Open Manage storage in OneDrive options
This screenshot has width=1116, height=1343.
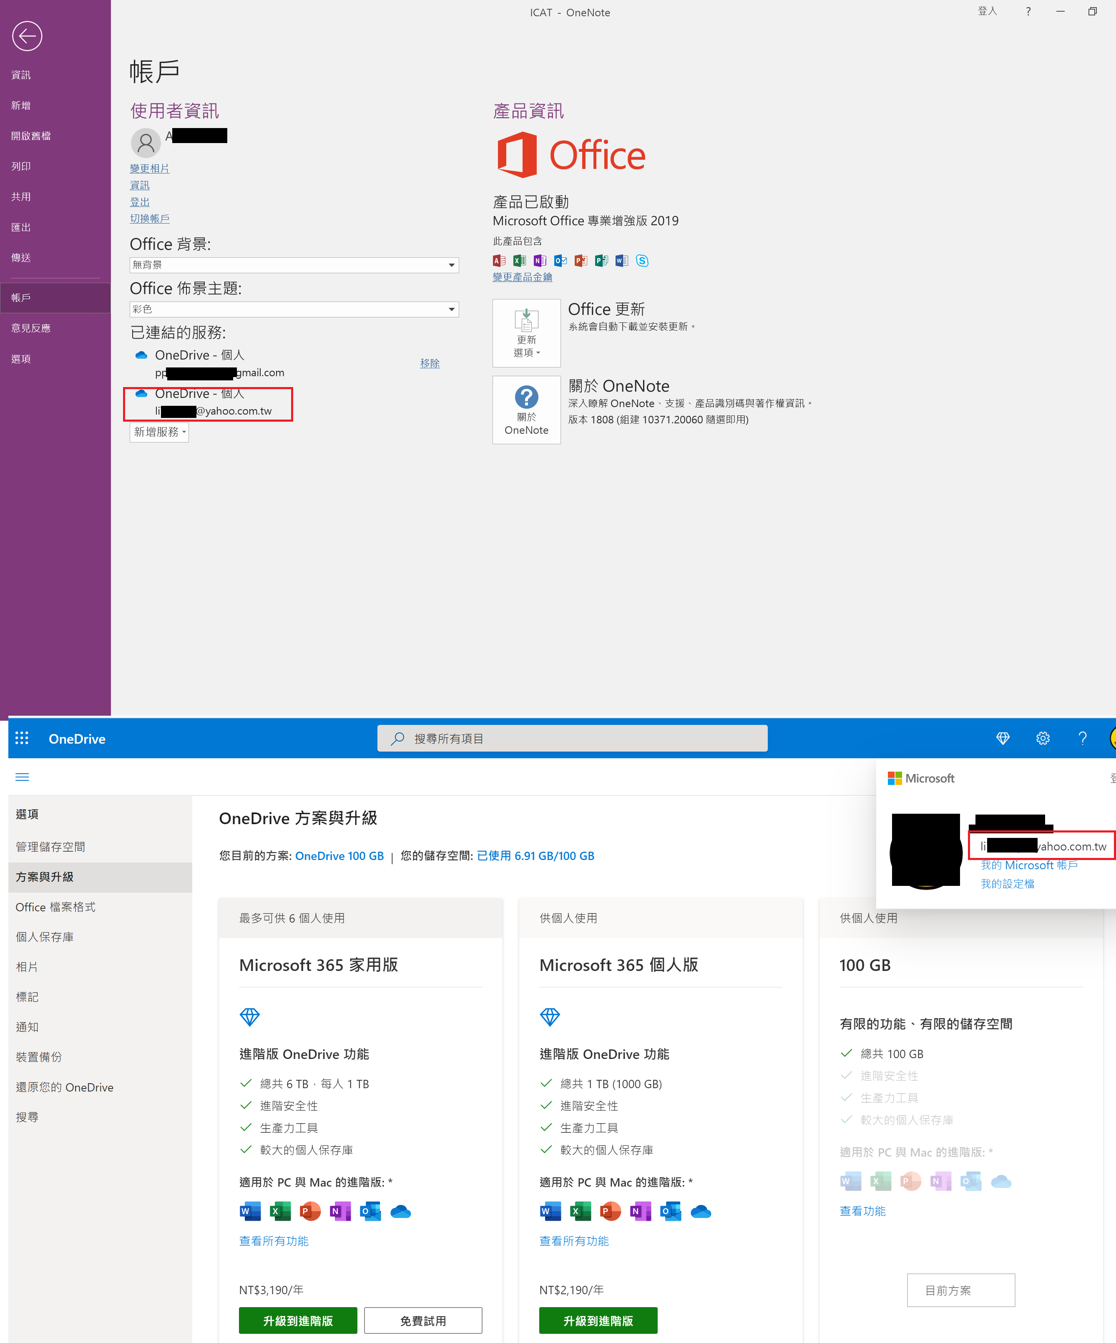point(50,847)
